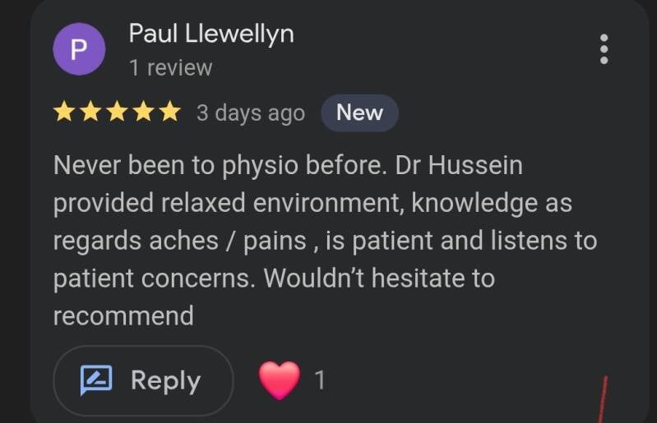Click the 'Dr Hussein' text in review
Viewport: 657px width, 423px height.
(459, 165)
